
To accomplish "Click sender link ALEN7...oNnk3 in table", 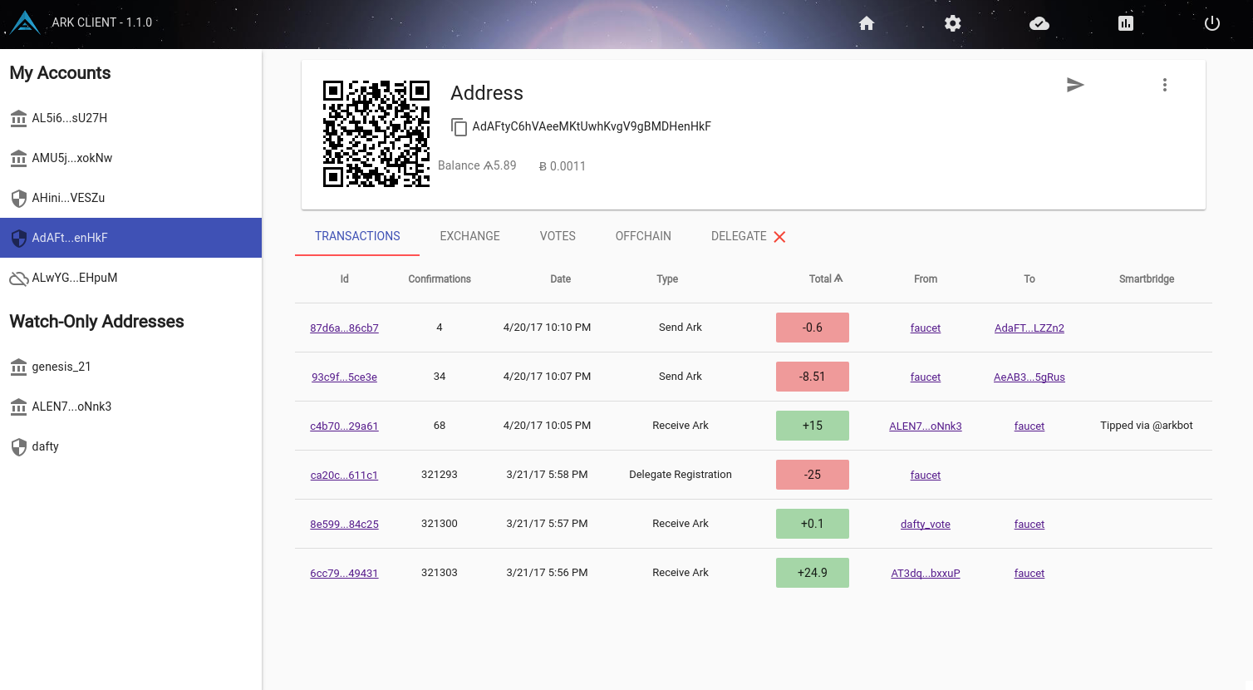I will click(x=925, y=426).
